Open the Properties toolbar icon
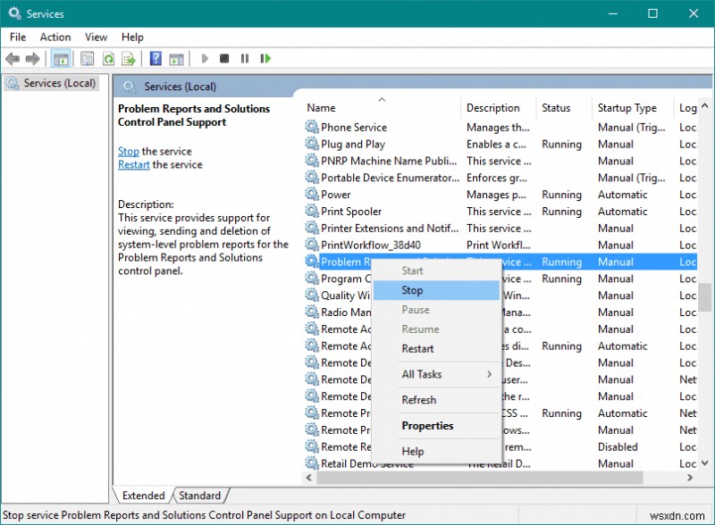This screenshot has width=715, height=525. coord(87,59)
